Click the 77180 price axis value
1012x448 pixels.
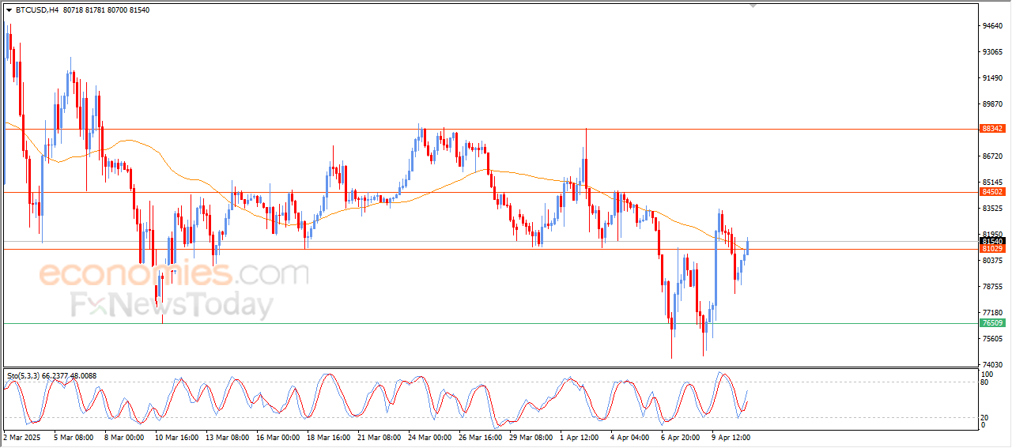pyautogui.click(x=992, y=313)
